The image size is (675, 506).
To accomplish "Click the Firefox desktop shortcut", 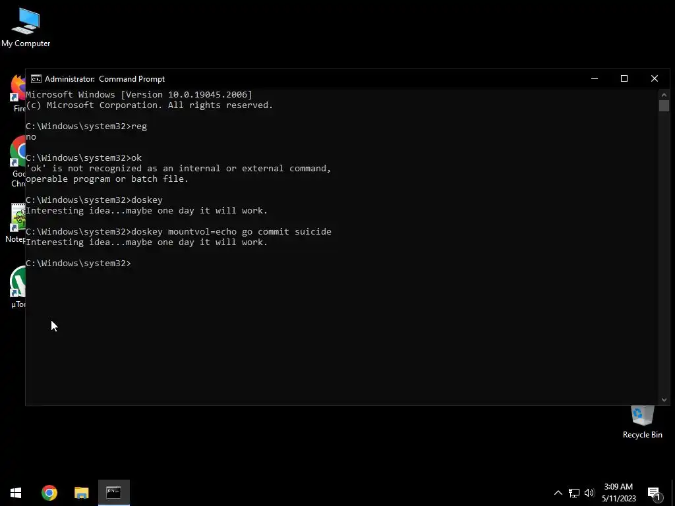I will tap(18, 94).
